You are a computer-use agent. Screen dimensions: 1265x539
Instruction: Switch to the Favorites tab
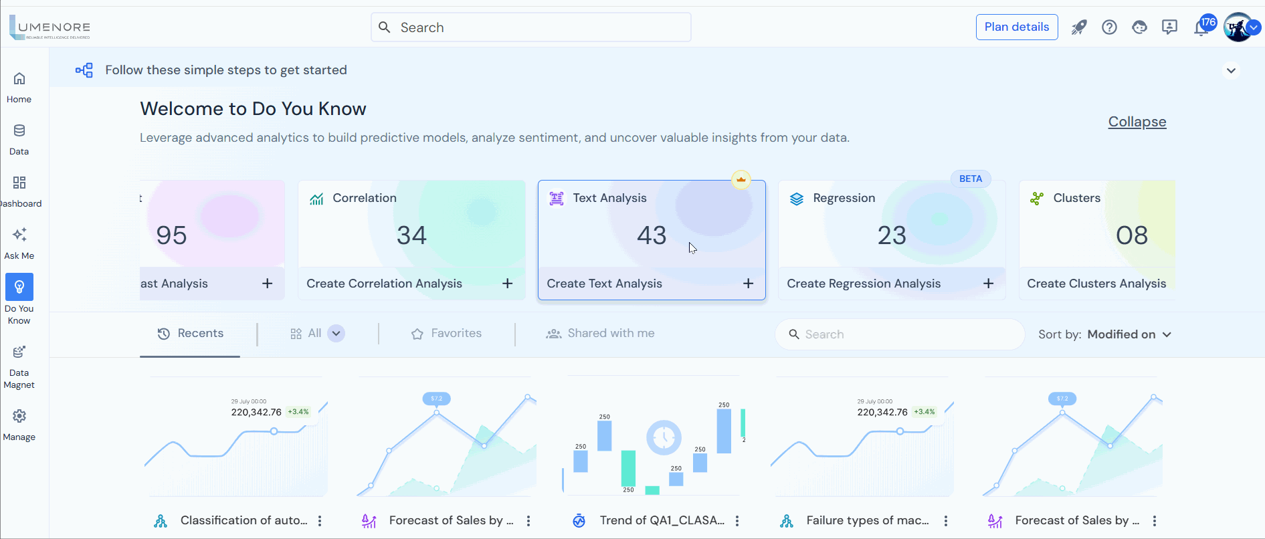(447, 333)
